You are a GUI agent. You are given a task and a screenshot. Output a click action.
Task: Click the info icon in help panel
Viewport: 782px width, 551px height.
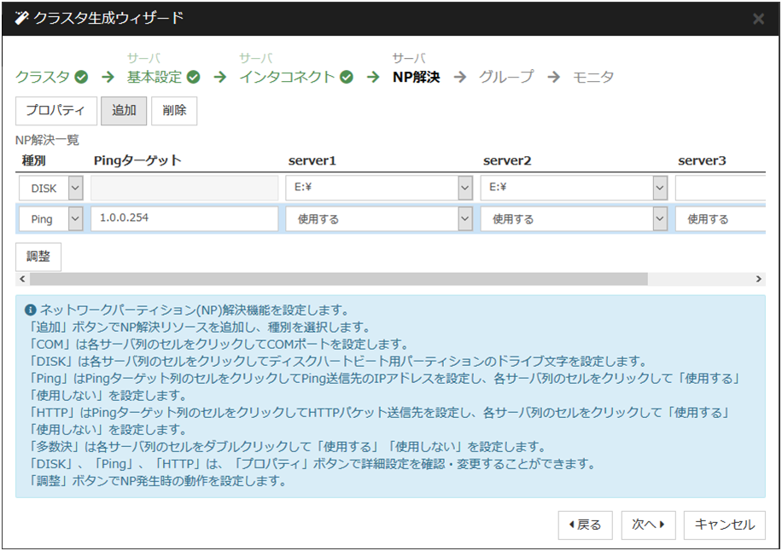click(30, 310)
